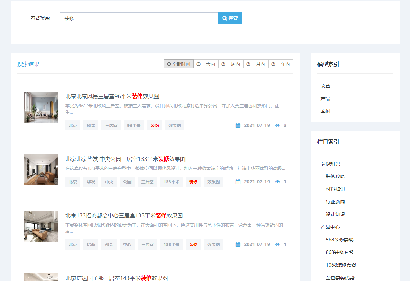Filter results to 一天内
The width and height of the screenshot is (410, 281).
206,64
